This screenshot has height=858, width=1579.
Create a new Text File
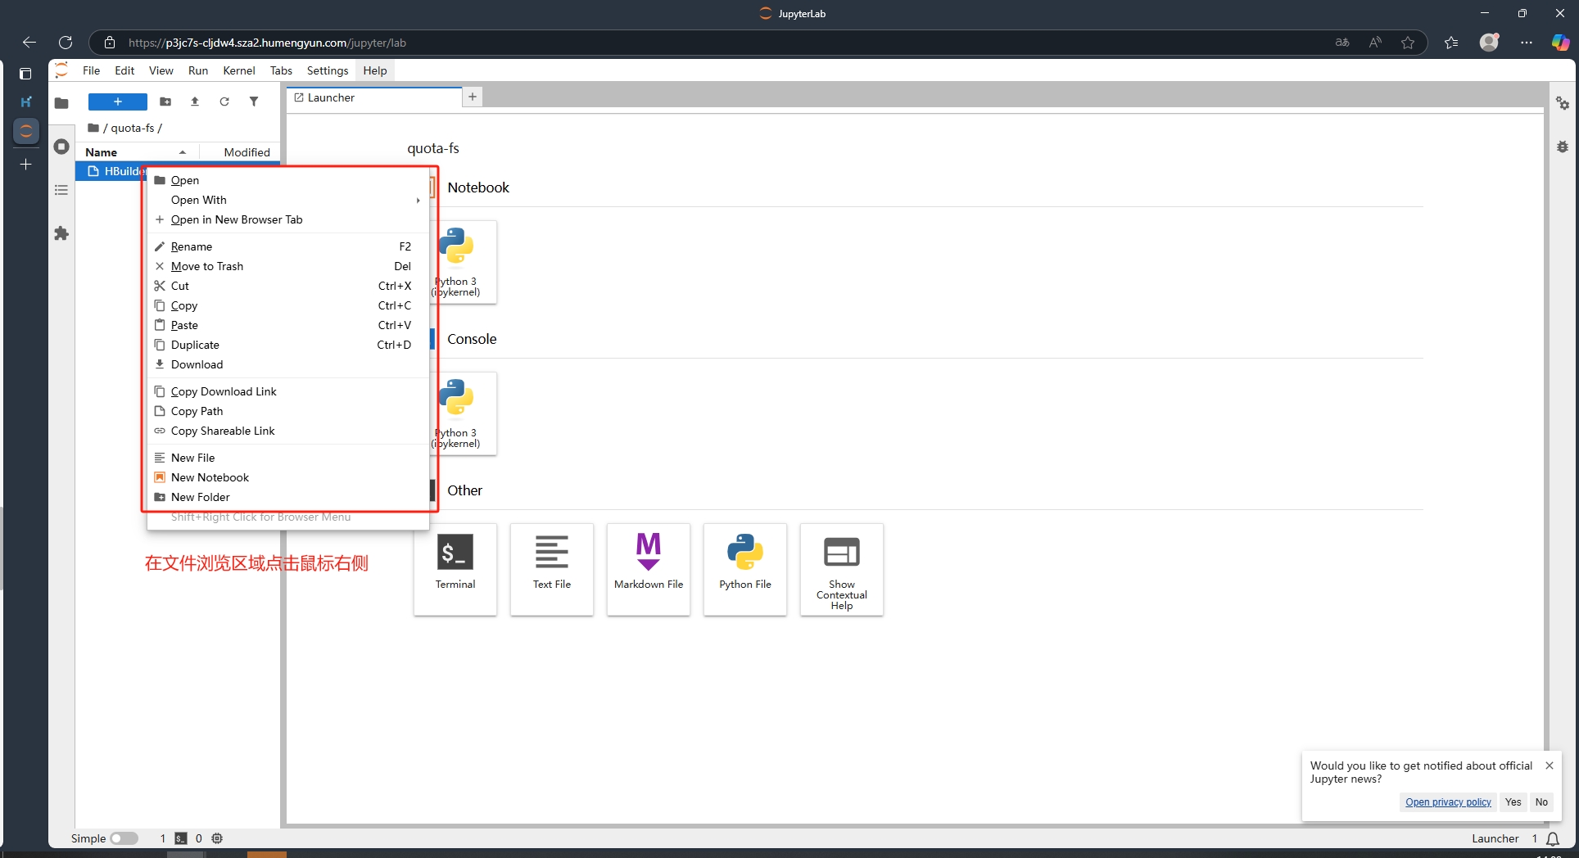552,569
